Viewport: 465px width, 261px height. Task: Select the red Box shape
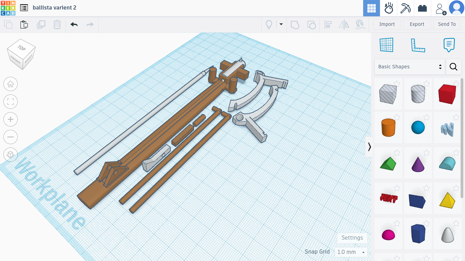[x=447, y=94]
